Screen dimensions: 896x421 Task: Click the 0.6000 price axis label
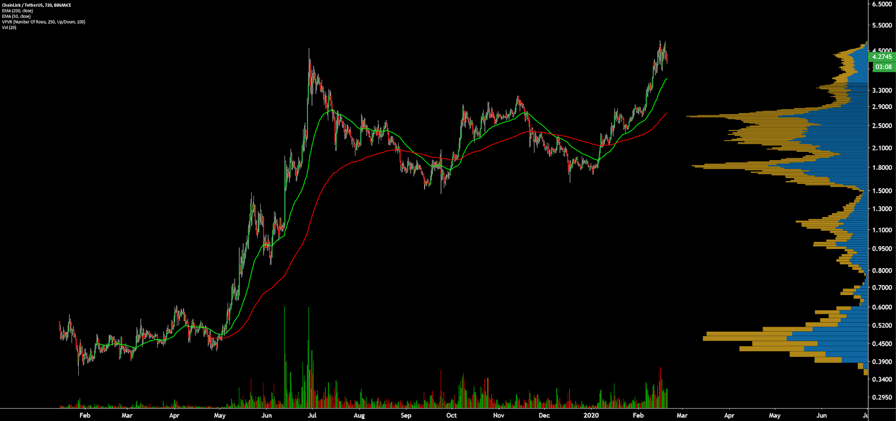882,307
